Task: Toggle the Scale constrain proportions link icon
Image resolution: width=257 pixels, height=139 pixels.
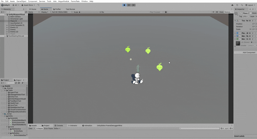Action: coord(250,29)
